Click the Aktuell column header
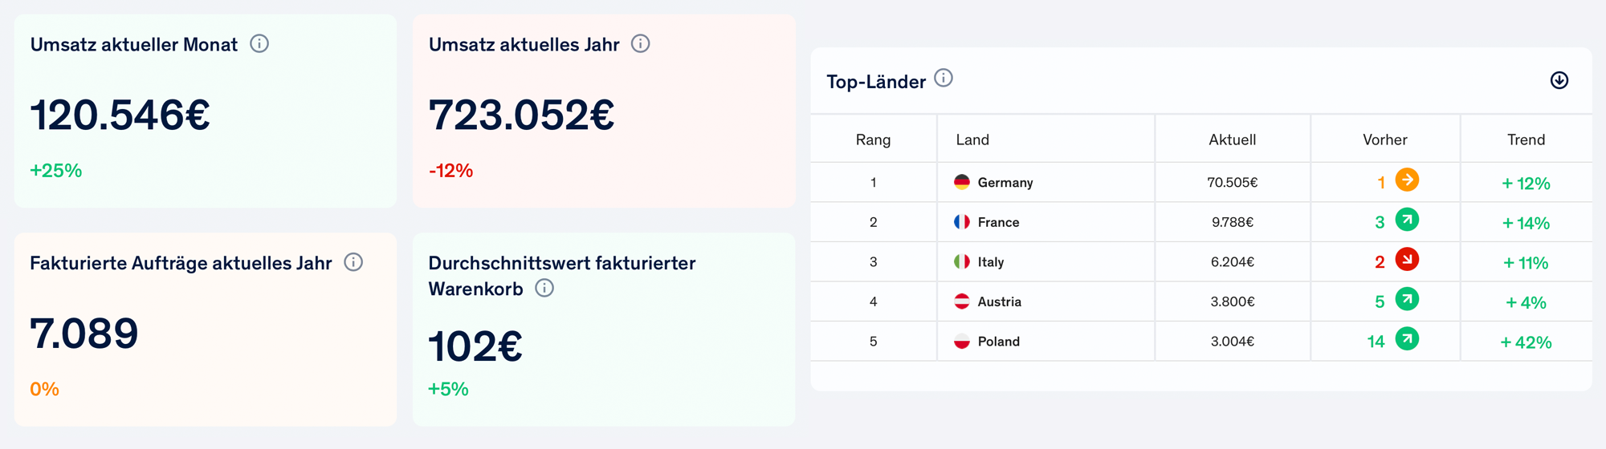This screenshot has height=449, width=1606. 1232,140
